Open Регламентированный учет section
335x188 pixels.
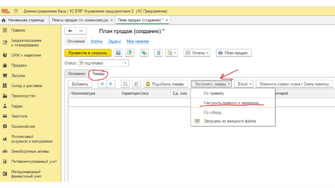(x=34, y=161)
